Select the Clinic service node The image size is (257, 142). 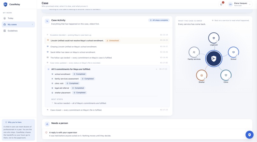point(226,75)
